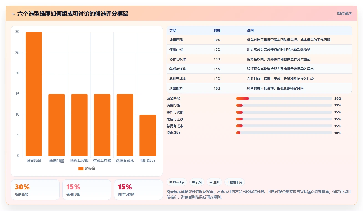Screen dimensions: 363x211
Task: Click the 场景匹配 bar in chart
Action: point(34,94)
